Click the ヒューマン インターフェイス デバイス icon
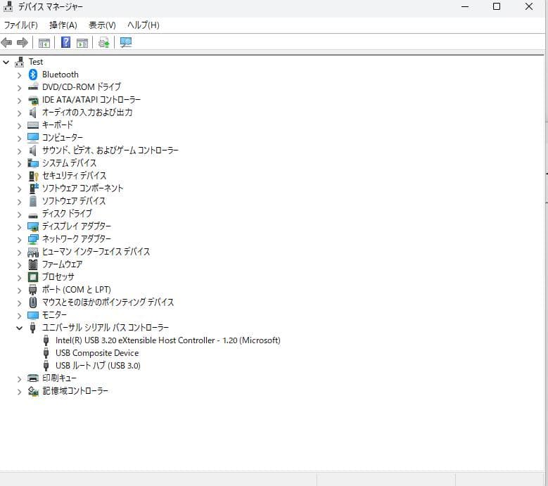The width and height of the screenshot is (548, 486). point(33,252)
